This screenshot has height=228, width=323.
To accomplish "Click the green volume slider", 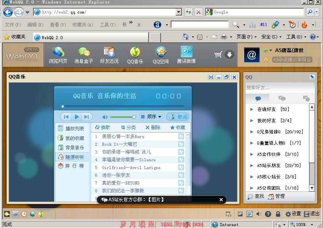I will (x=123, y=117).
